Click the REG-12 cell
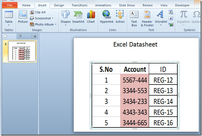 163,80
